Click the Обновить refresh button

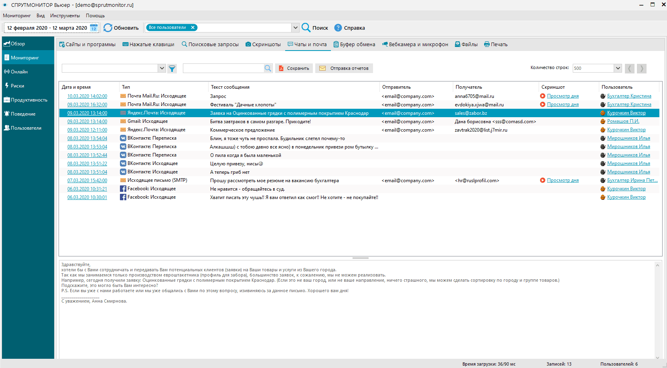tap(121, 28)
